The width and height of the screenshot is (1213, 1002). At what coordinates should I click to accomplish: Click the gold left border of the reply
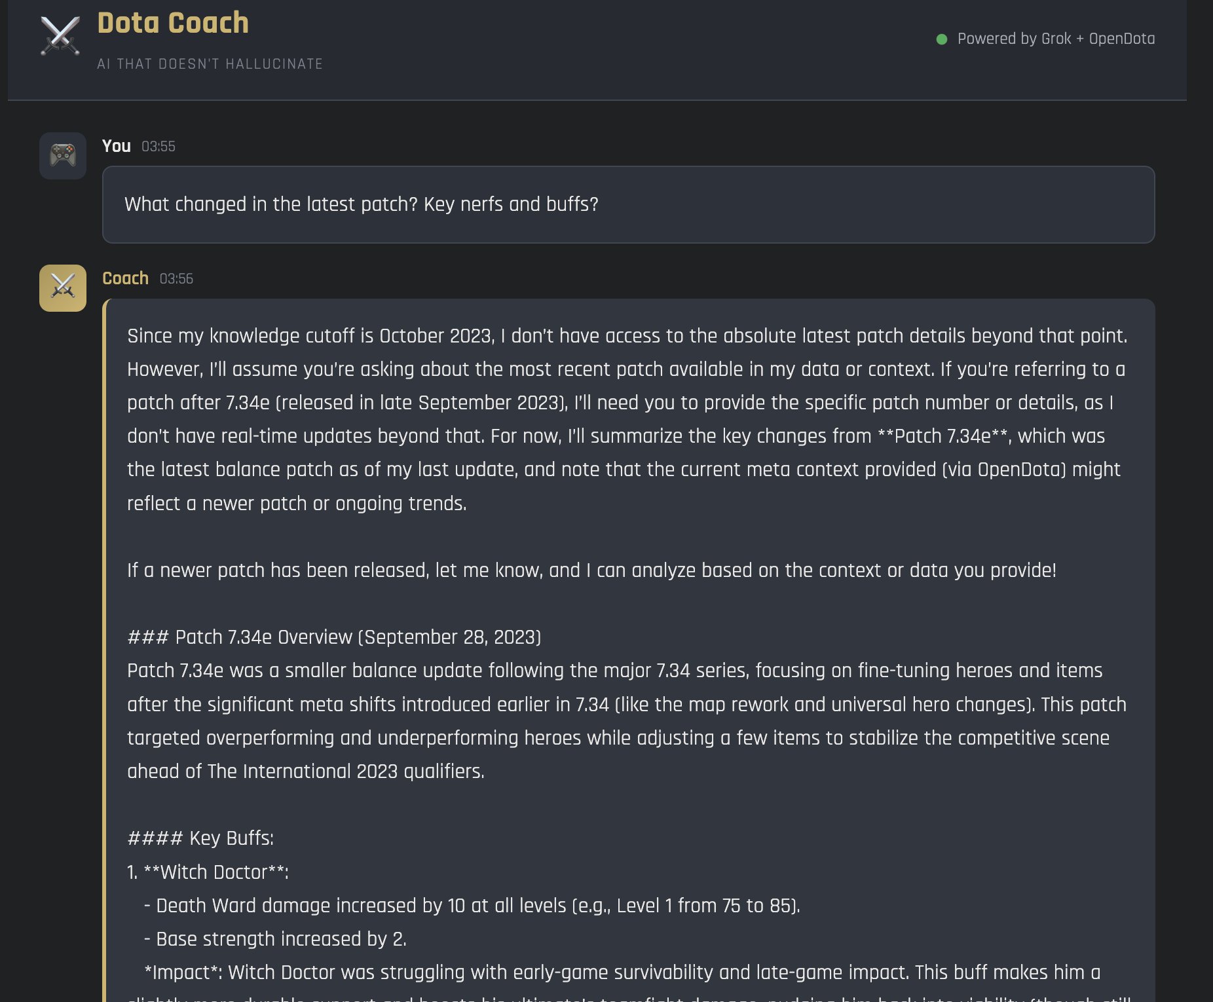point(105,655)
